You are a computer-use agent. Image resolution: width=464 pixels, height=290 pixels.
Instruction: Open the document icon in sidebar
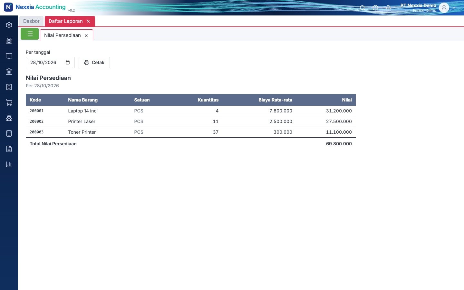click(9, 149)
